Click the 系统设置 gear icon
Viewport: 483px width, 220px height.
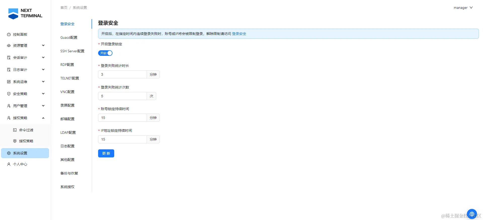[9, 153]
